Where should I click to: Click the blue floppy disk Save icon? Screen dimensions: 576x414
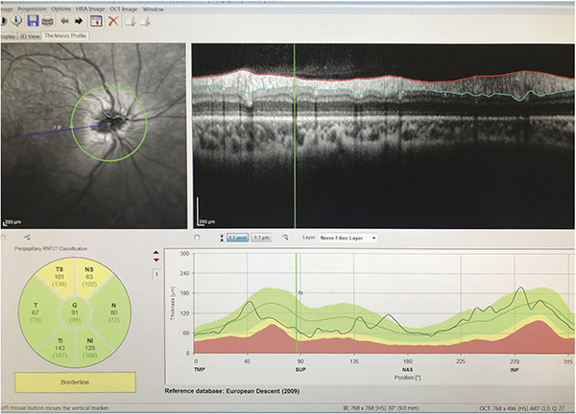coord(33,20)
